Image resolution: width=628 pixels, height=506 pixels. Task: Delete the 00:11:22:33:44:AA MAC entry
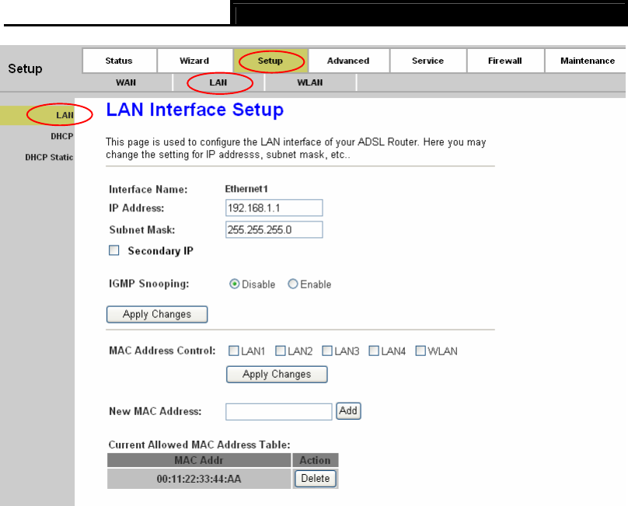[316, 479]
